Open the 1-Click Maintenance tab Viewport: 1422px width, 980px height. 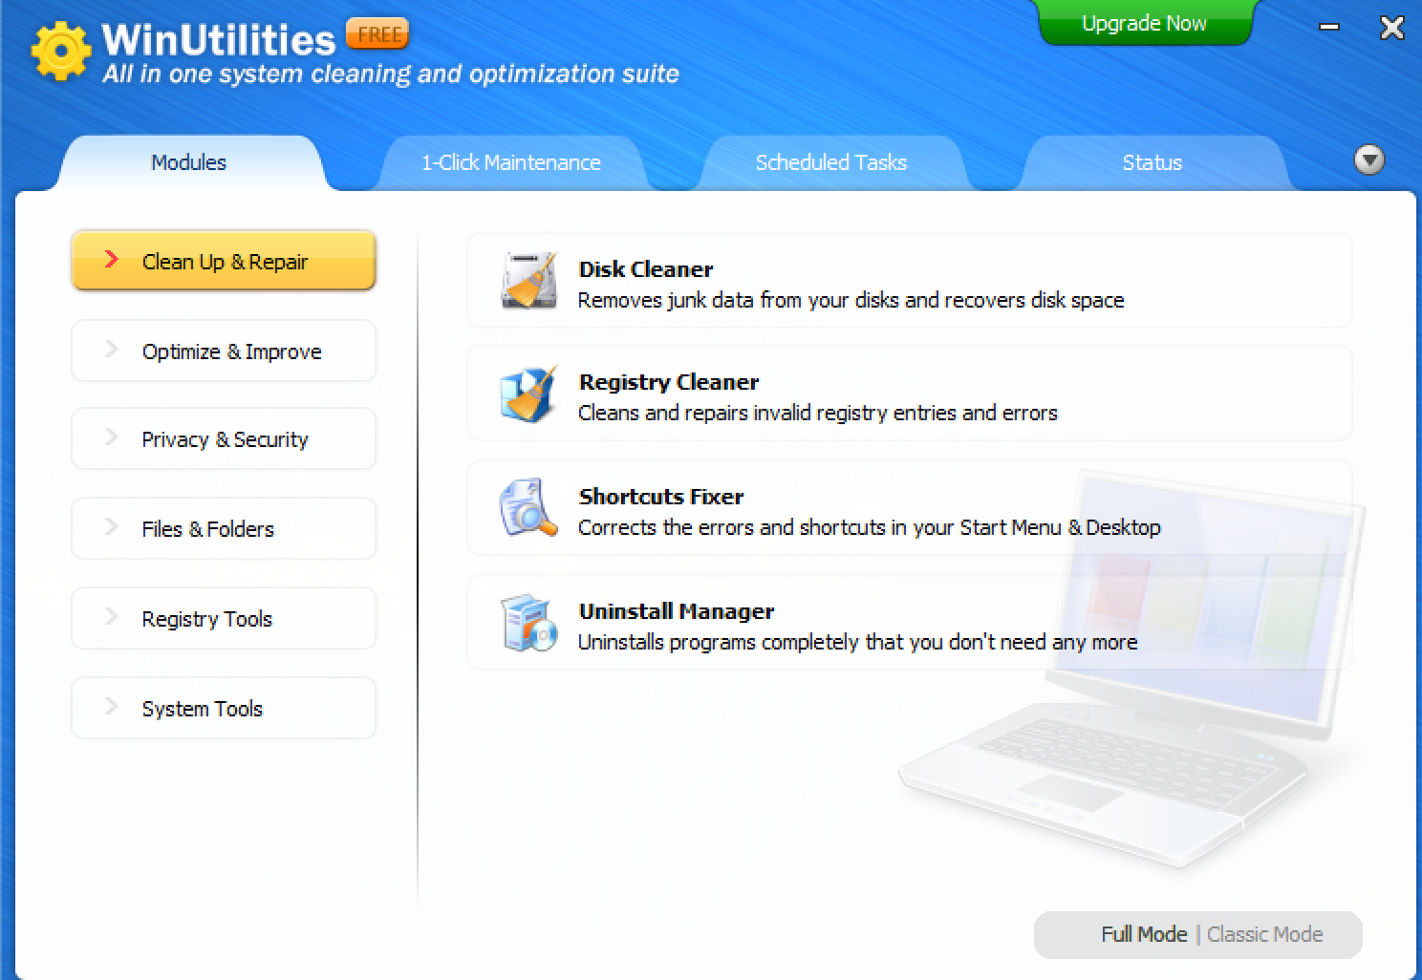pyautogui.click(x=511, y=162)
